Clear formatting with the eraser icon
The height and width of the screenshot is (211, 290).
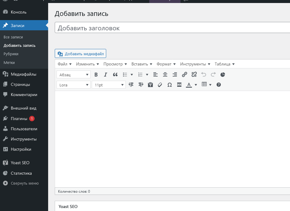click(160, 85)
